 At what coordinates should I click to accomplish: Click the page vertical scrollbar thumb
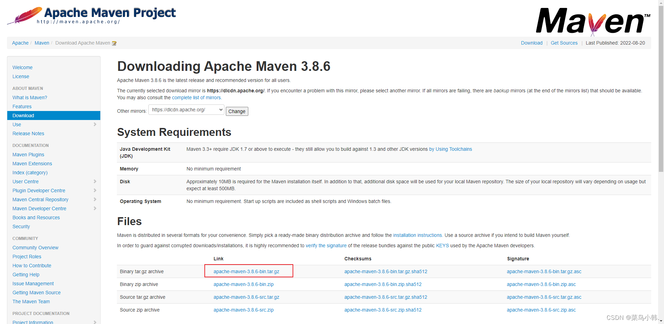[661, 89]
